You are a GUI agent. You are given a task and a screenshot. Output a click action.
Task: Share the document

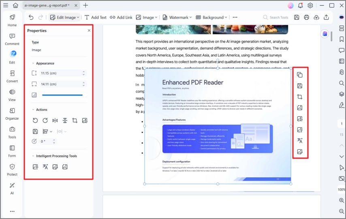click(327, 17)
